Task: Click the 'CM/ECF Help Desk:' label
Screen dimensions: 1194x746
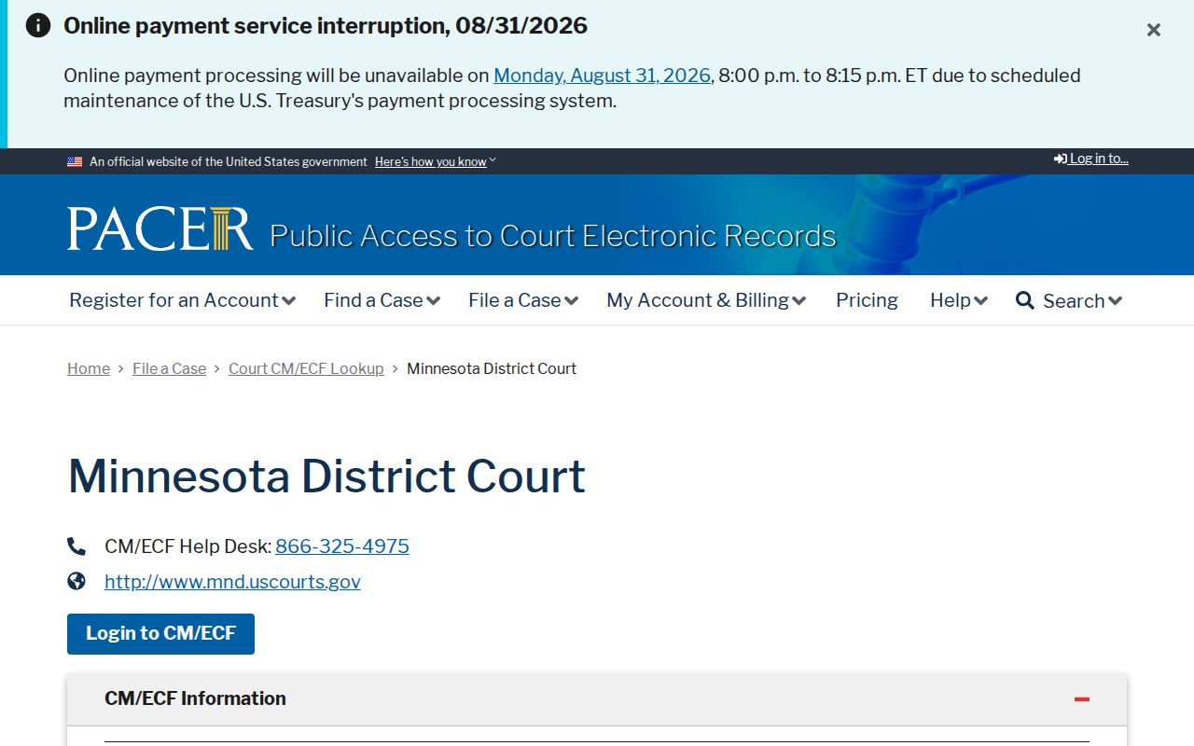Action: click(x=187, y=546)
